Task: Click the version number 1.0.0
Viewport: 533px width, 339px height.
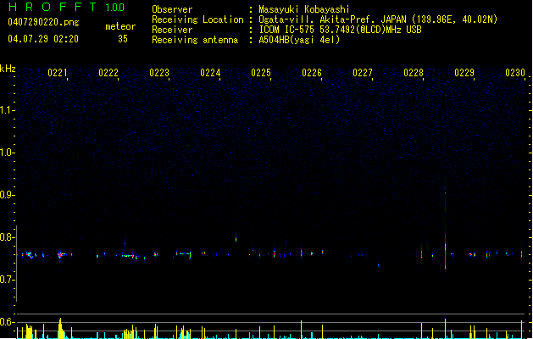Action: (x=114, y=8)
